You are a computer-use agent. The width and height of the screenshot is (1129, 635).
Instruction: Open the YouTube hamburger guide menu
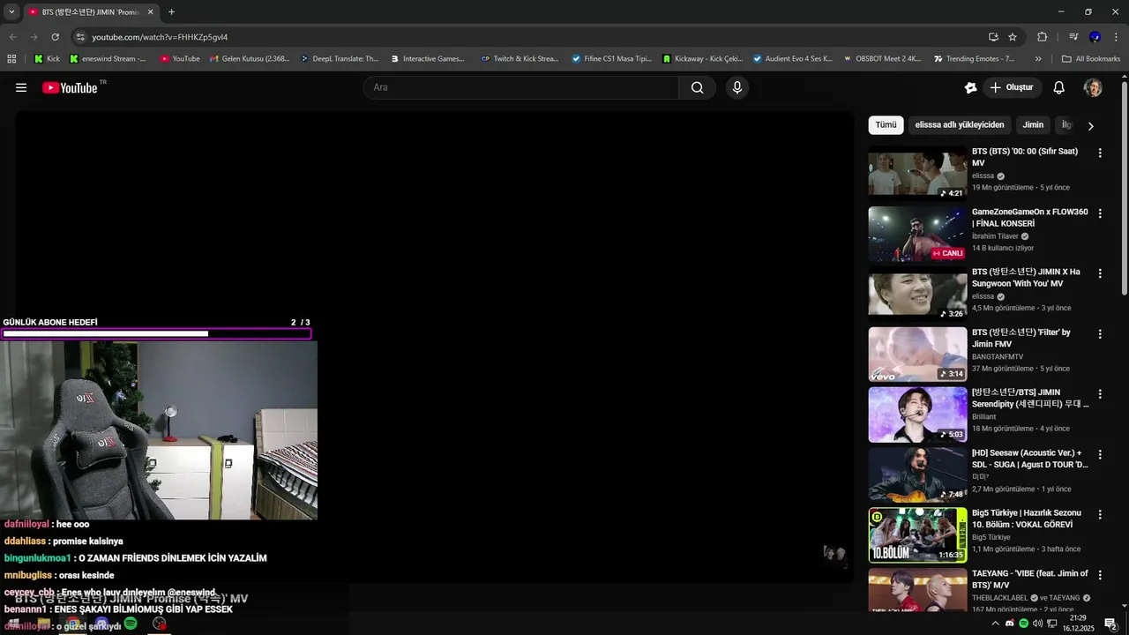click(21, 87)
